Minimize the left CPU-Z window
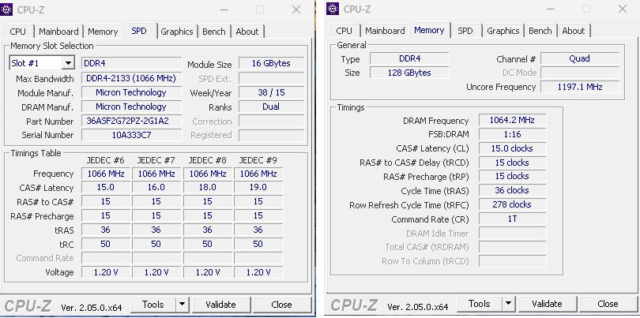This screenshot has width=640, height=318. [224, 9]
